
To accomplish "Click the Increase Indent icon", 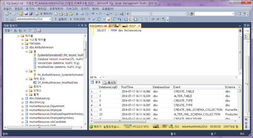I will [x=158, y=19].
